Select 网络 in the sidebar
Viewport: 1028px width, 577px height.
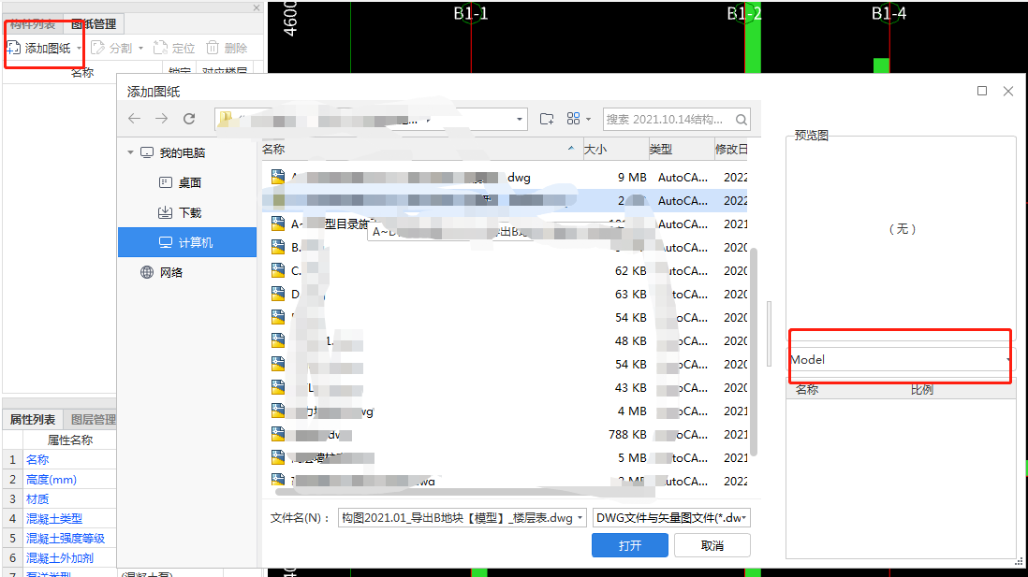point(163,272)
